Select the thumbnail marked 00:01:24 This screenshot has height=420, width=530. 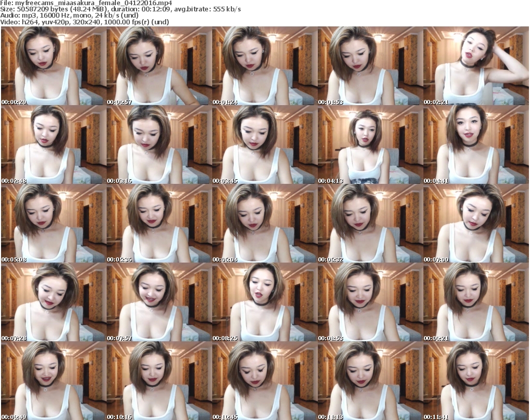[x=264, y=66]
